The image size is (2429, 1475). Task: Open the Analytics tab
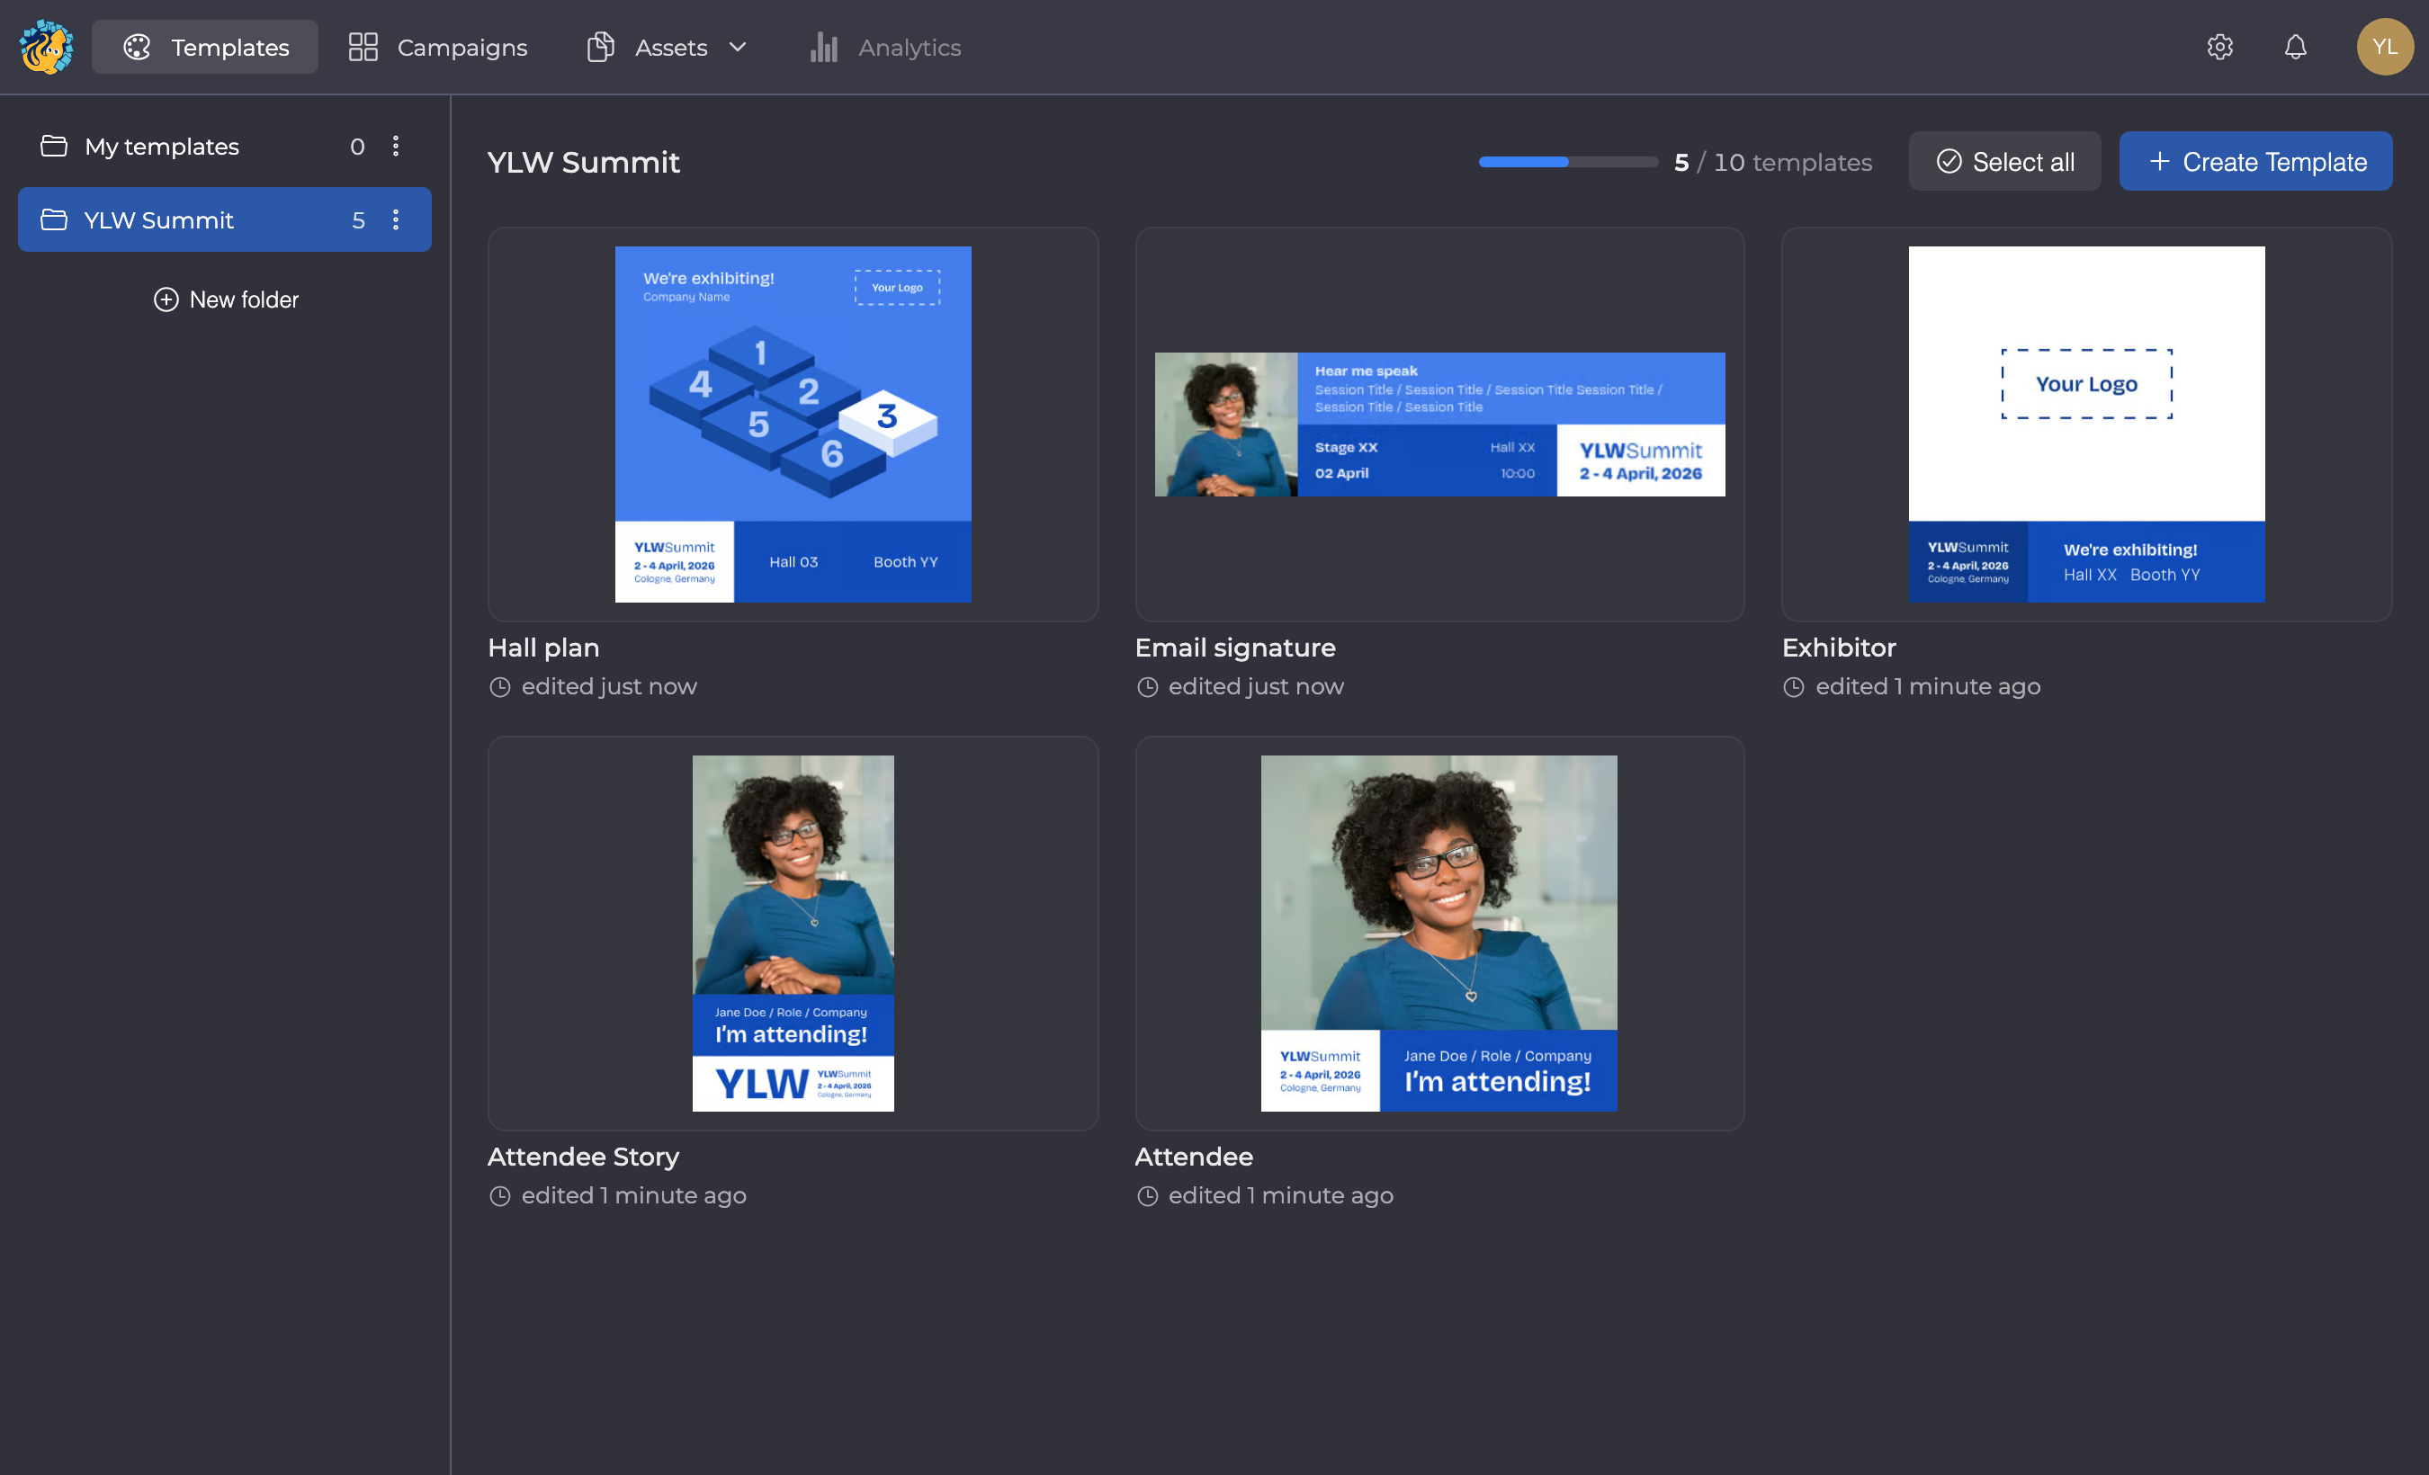click(884, 48)
